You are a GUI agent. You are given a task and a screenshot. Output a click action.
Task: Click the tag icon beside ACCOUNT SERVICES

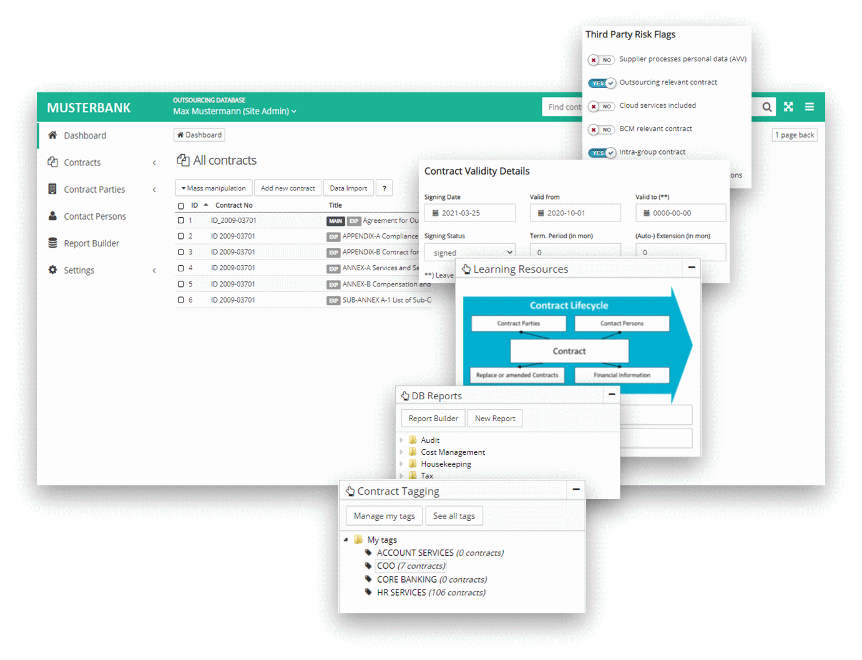pyautogui.click(x=368, y=552)
